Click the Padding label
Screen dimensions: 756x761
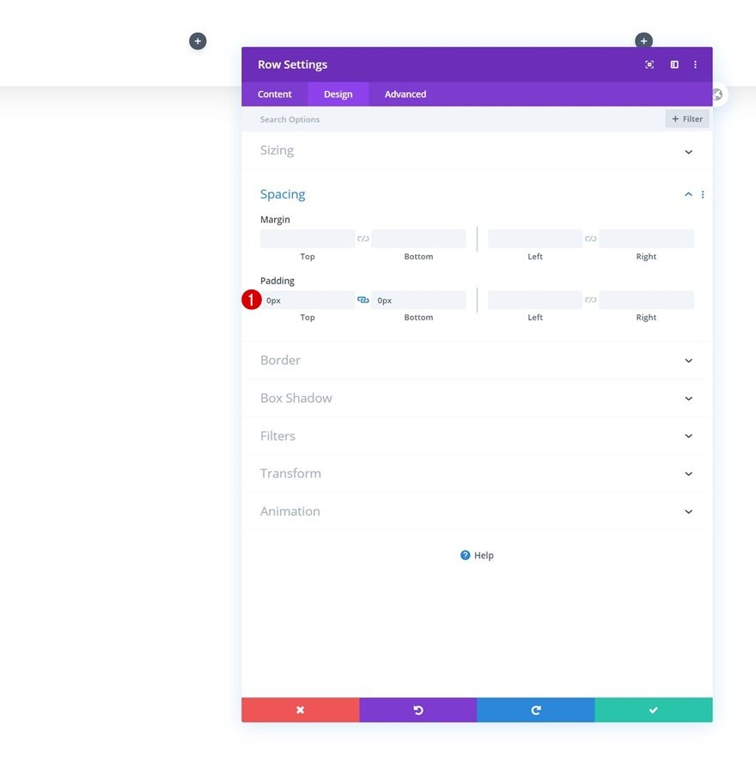point(277,281)
